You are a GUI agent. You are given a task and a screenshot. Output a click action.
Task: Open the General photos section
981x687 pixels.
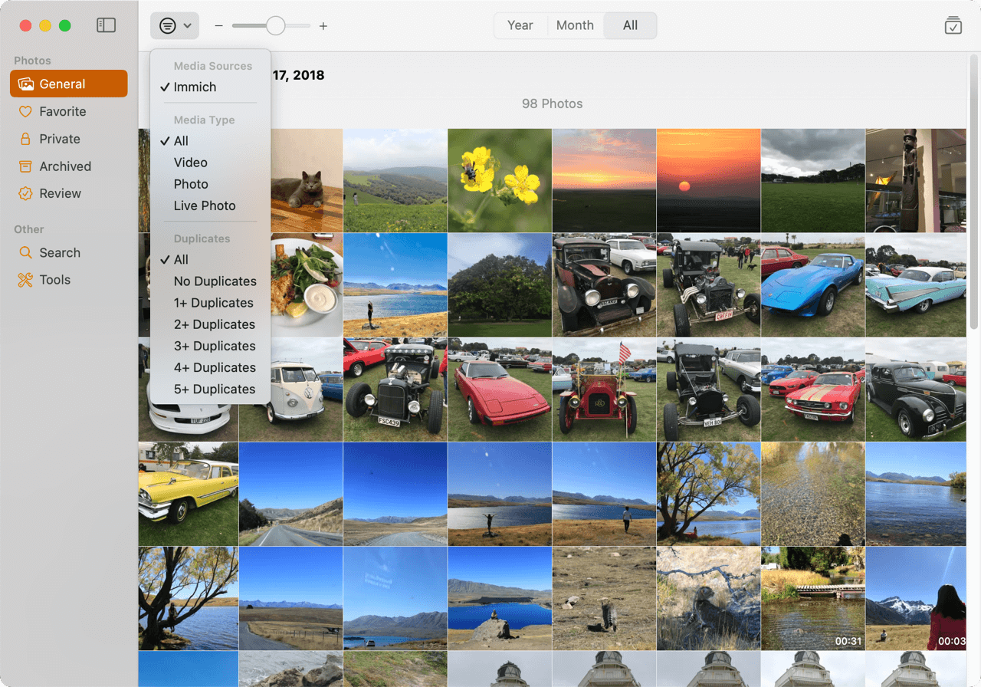click(x=68, y=84)
